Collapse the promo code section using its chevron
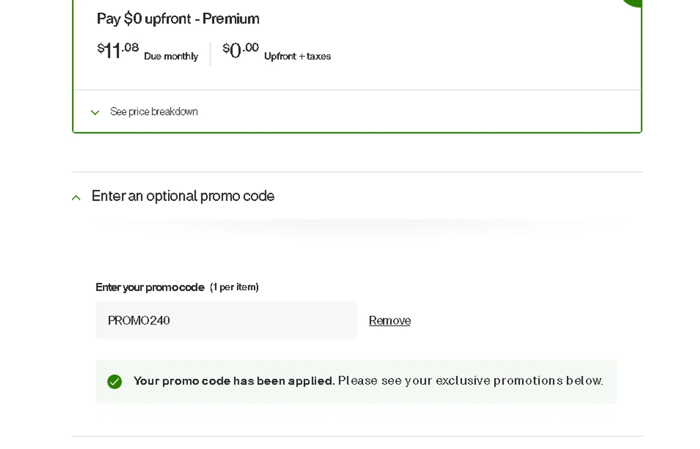Screen dimensions: 700x449 (77, 198)
